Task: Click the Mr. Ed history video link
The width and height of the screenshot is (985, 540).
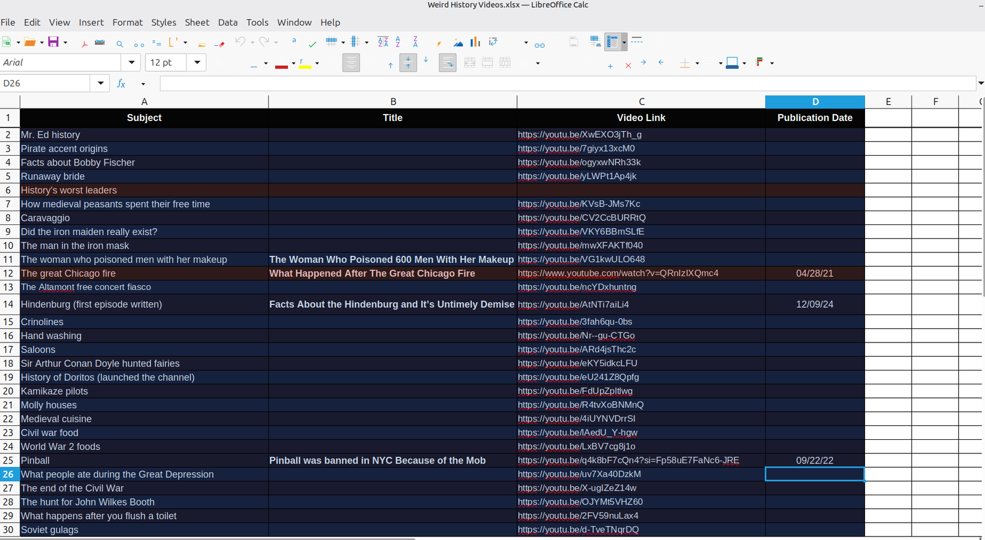Action: pos(580,135)
